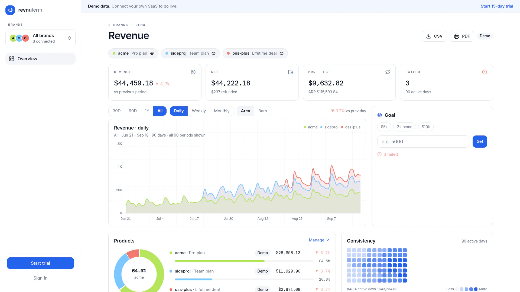The image size is (520, 292).
Task: Select Monthly granularity
Action: click(222, 111)
